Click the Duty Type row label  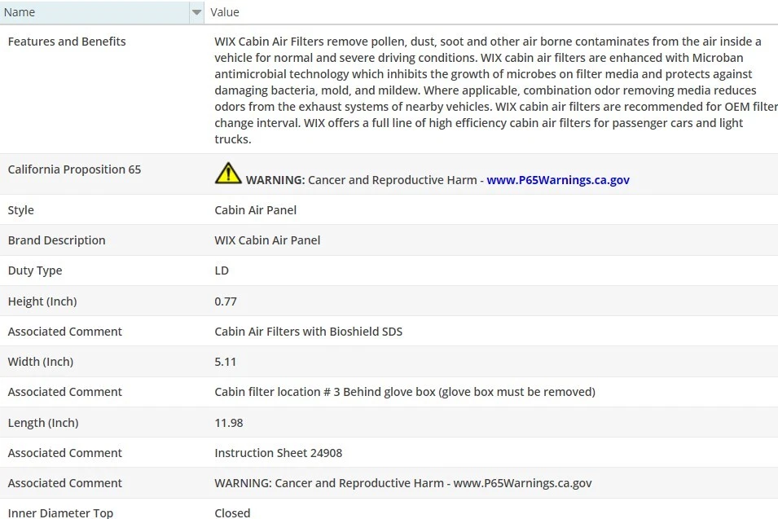pyautogui.click(x=35, y=270)
